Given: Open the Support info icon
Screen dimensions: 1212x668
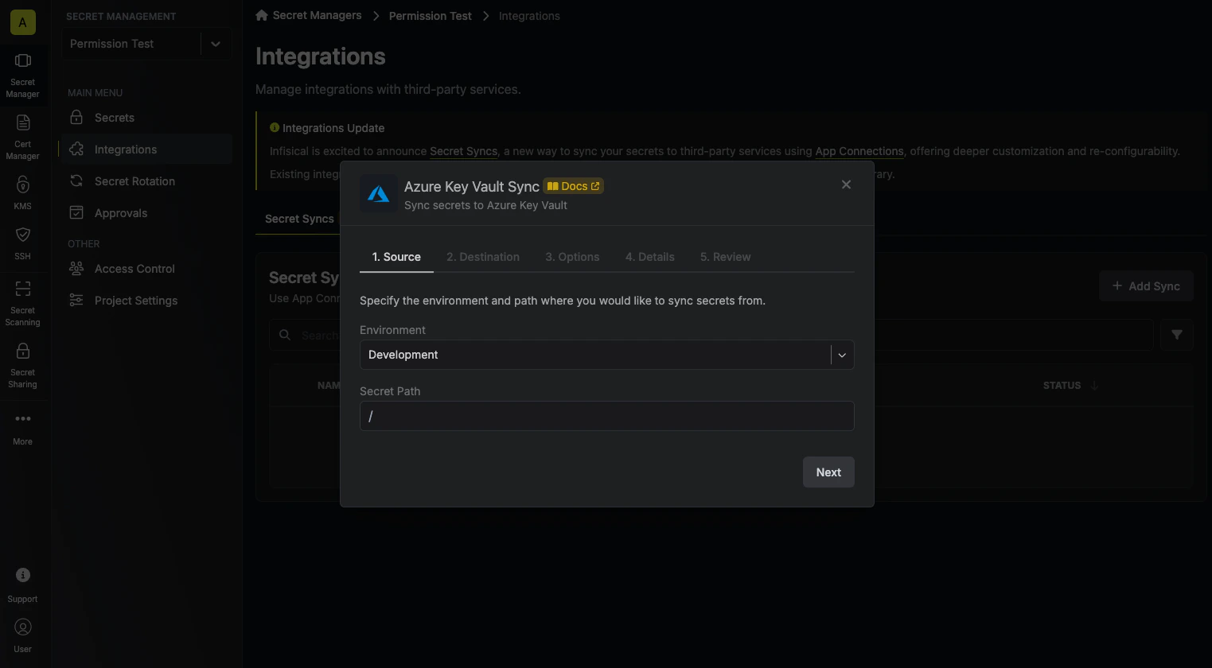Looking at the screenshot, I should point(22,575).
